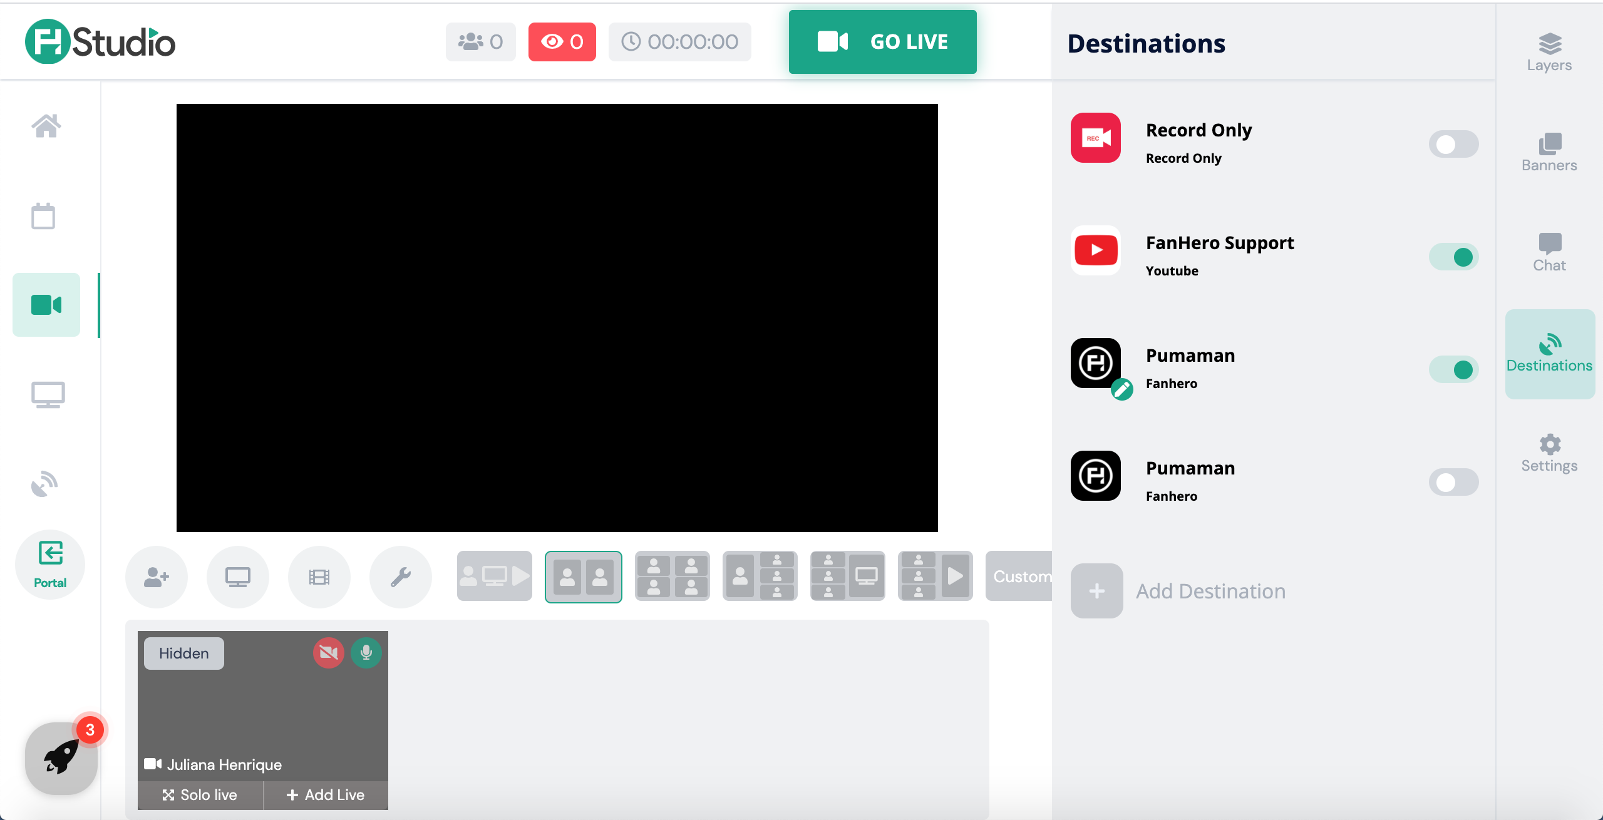Mute Juliana Henrique's microphone
Viewport: 1603px width, 820px height.
[x=366, y=653]
